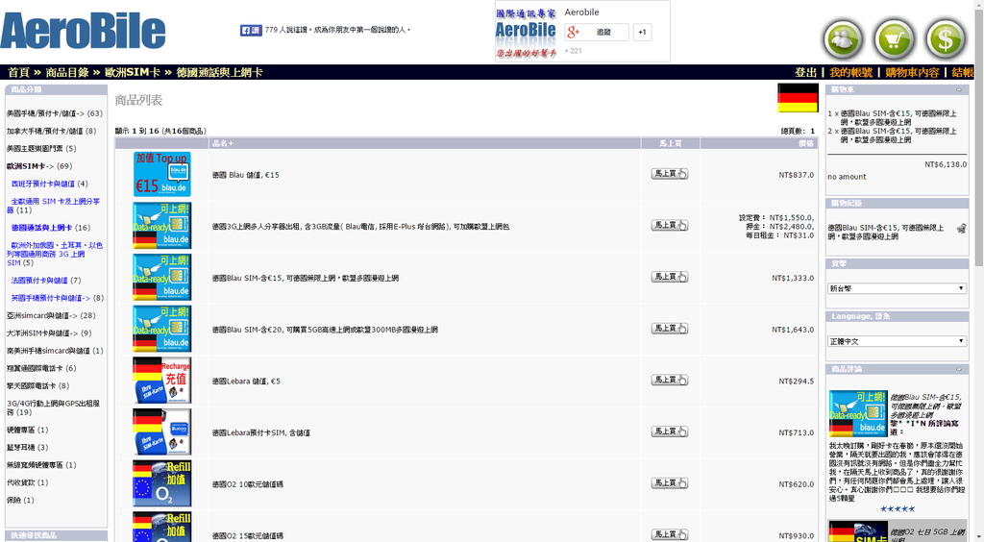Click the AeroBile Google+ badge image
Viewport: 984px width, 542px height.
[526, 34]
